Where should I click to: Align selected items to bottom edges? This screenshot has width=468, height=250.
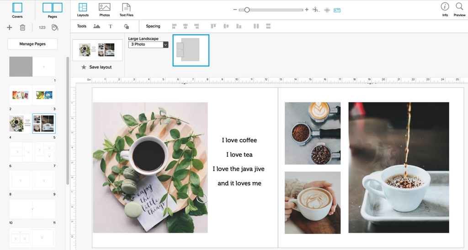click(239, 26)
